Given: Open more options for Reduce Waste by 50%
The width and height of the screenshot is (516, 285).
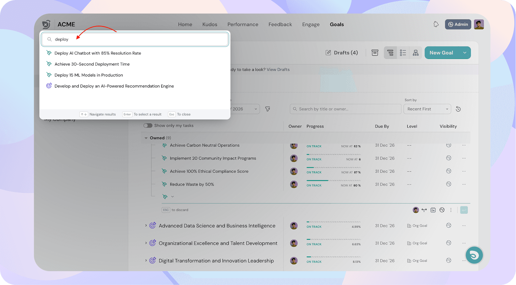Looking at the screenshot, I should click(x=464, y=184).
